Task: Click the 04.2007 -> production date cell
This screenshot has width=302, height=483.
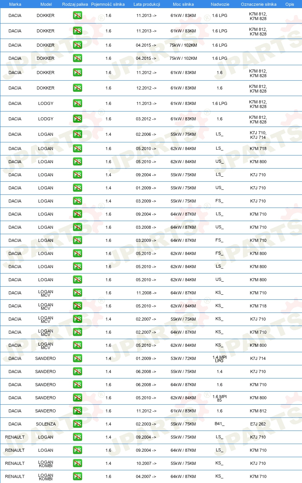Action: 146,476
